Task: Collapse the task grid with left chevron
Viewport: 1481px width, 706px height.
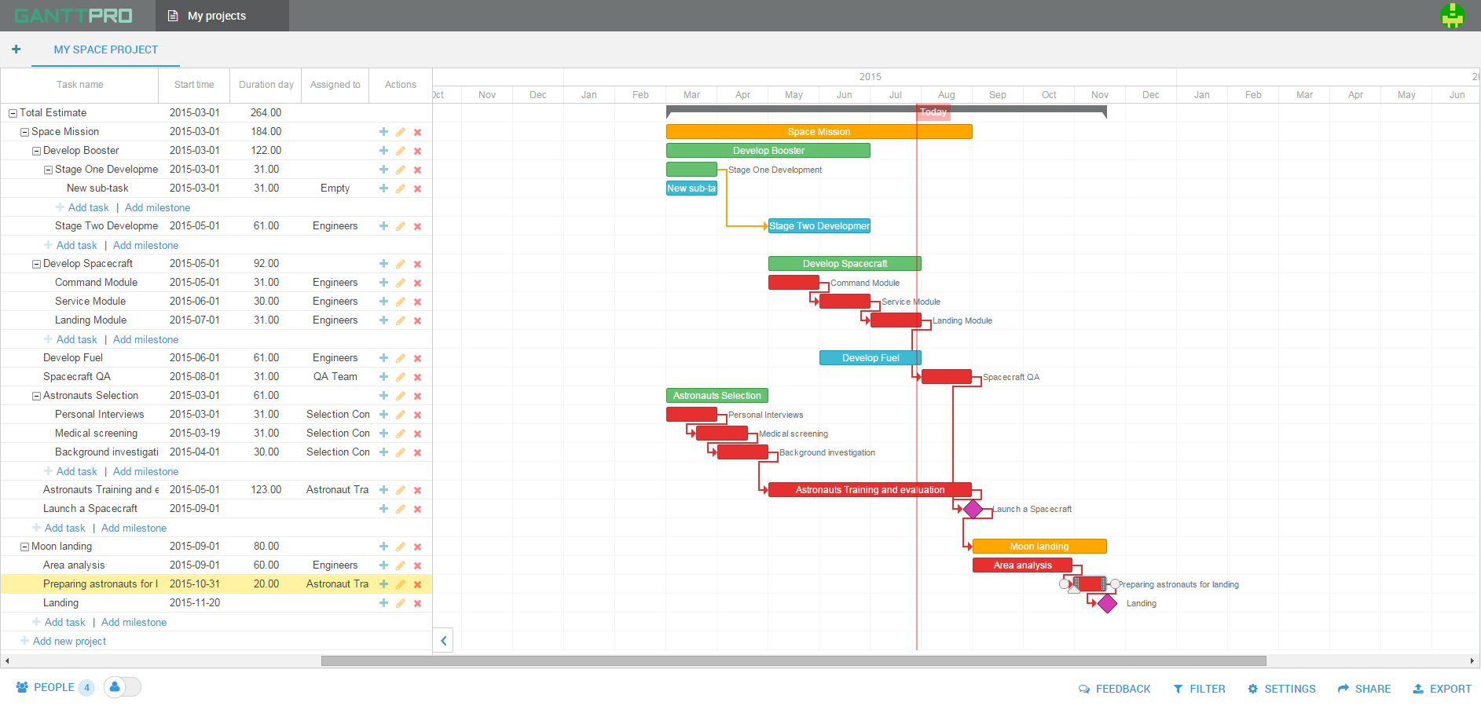Action: click(x=443, y=641)
